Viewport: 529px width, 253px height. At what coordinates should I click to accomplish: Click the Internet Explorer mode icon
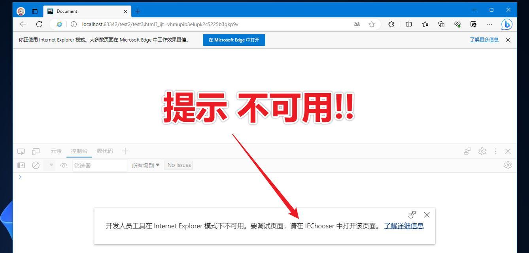tap(59, 24)
